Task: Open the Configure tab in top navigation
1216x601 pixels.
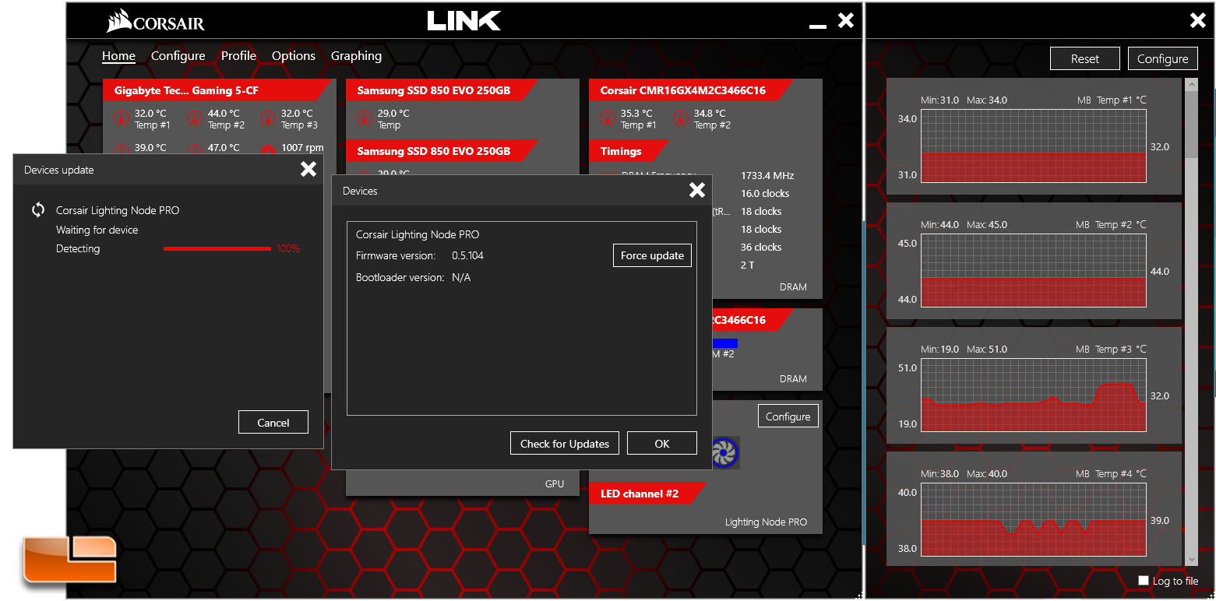Action: (178, 56)
